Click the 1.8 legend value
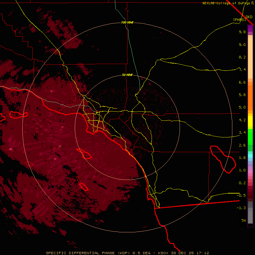 (x=242, y=158)
